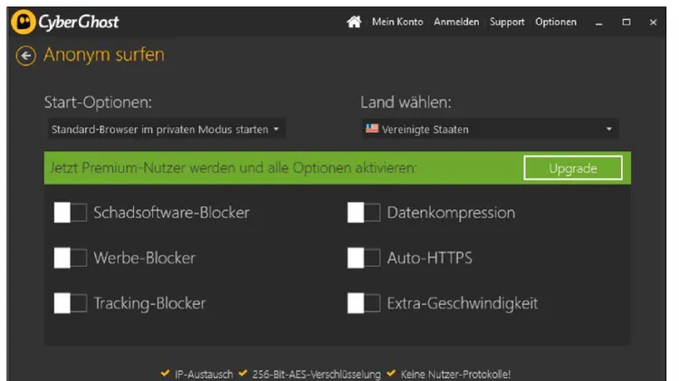Maximize the CyberGhost window
The image size is (679, 381).
(x=626, y=22)
